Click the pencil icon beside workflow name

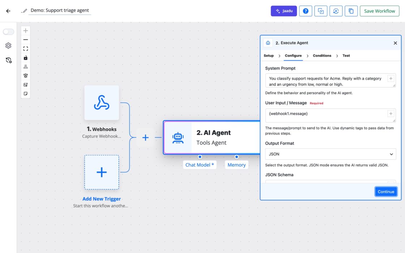click(24, 10)
